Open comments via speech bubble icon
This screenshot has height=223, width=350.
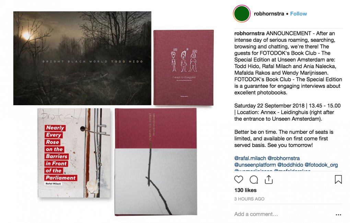[254, 179]
